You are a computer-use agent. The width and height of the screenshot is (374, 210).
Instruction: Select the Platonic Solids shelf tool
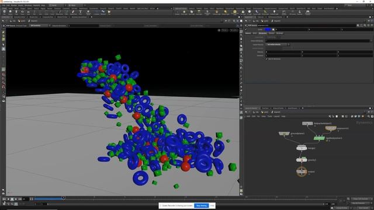click(x=88, y=12)
